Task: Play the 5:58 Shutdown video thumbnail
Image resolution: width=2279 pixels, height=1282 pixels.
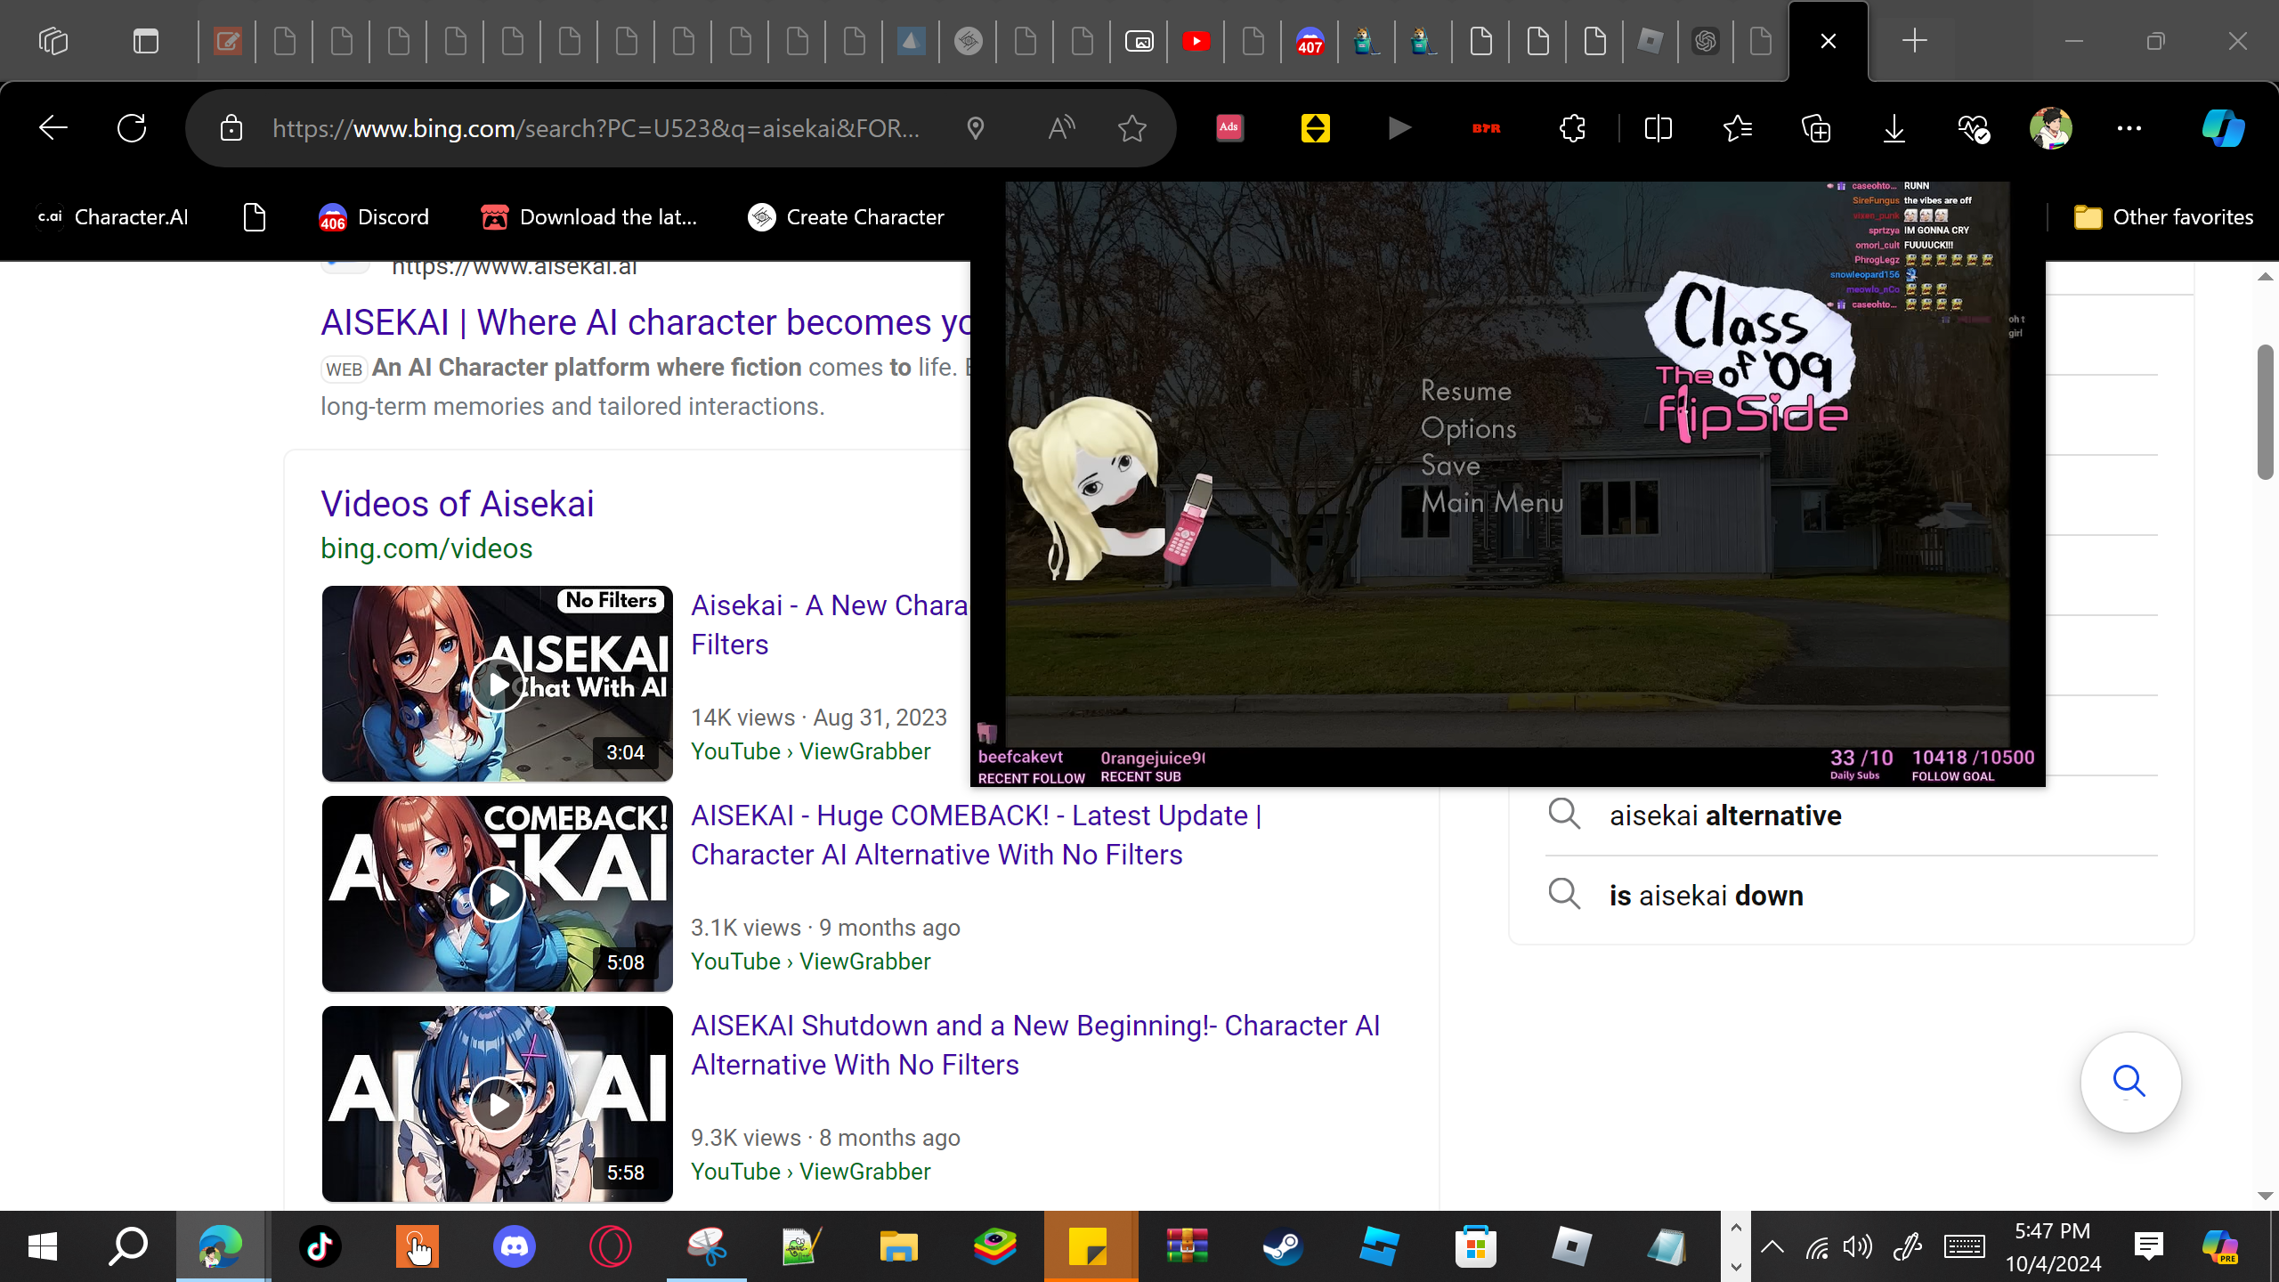Action: pos(497,1104)
